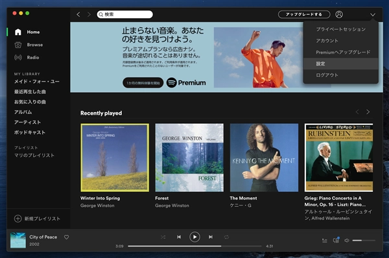Click the Recently played heading
389x258 pixels.
point(101,113)
